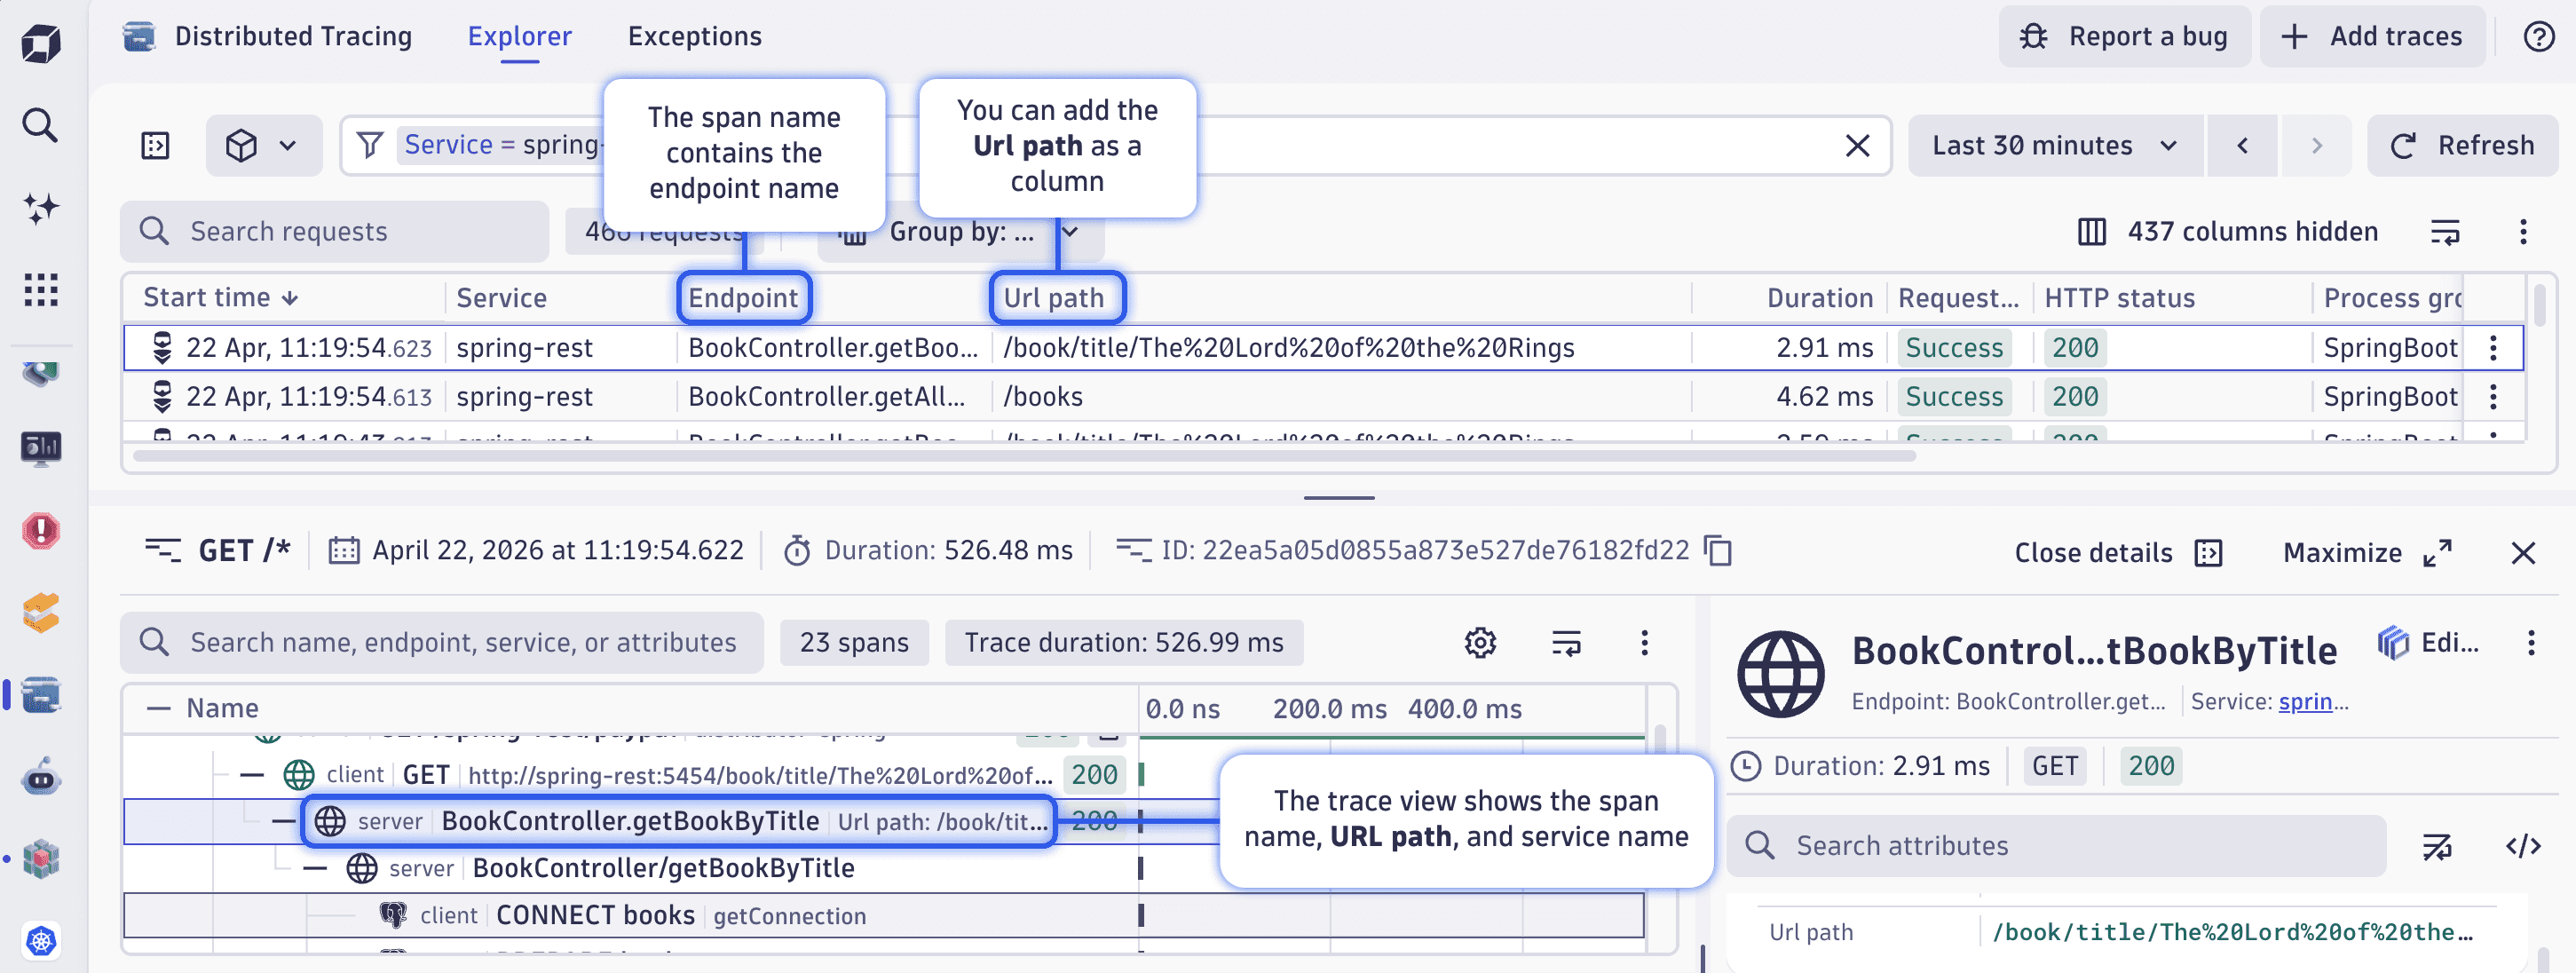Click the requests table horizontal scrollbar

tap(1024, 457)
